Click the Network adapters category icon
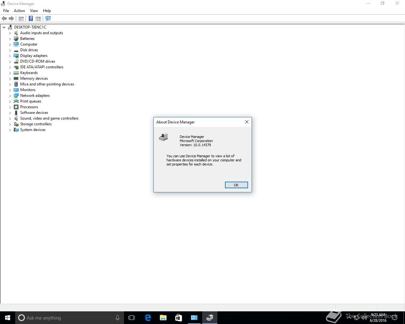This screenshot has height=324, width=405. [x=16, y=96]
